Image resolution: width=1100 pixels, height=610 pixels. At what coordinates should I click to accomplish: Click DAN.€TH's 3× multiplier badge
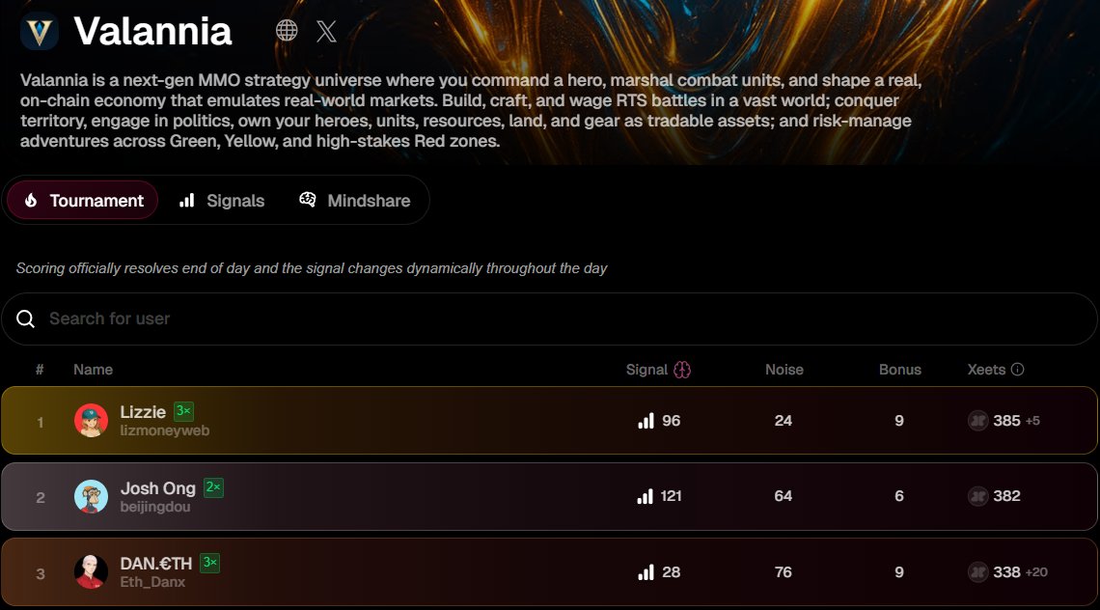[209, 563]
